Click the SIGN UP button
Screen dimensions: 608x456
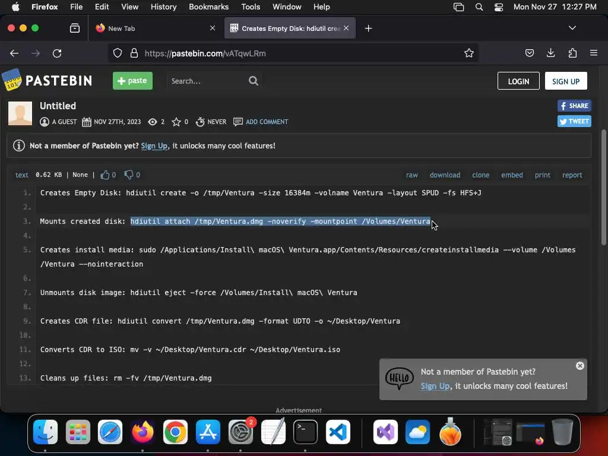click(x=566, y=81)
